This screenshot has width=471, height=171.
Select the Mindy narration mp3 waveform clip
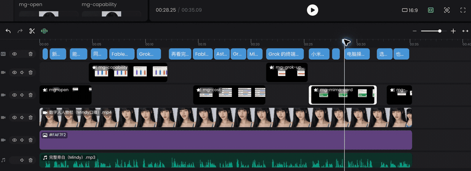click(226, 160)
